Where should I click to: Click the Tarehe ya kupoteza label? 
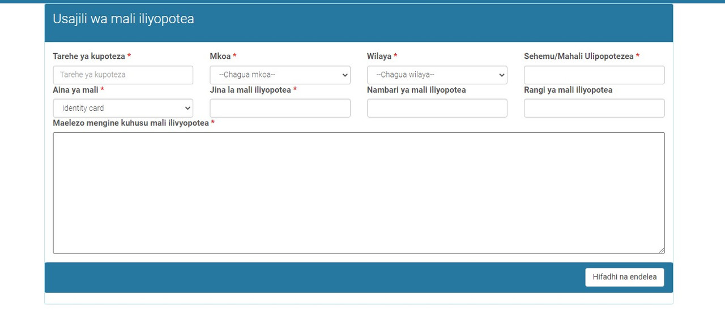[89, 57]
